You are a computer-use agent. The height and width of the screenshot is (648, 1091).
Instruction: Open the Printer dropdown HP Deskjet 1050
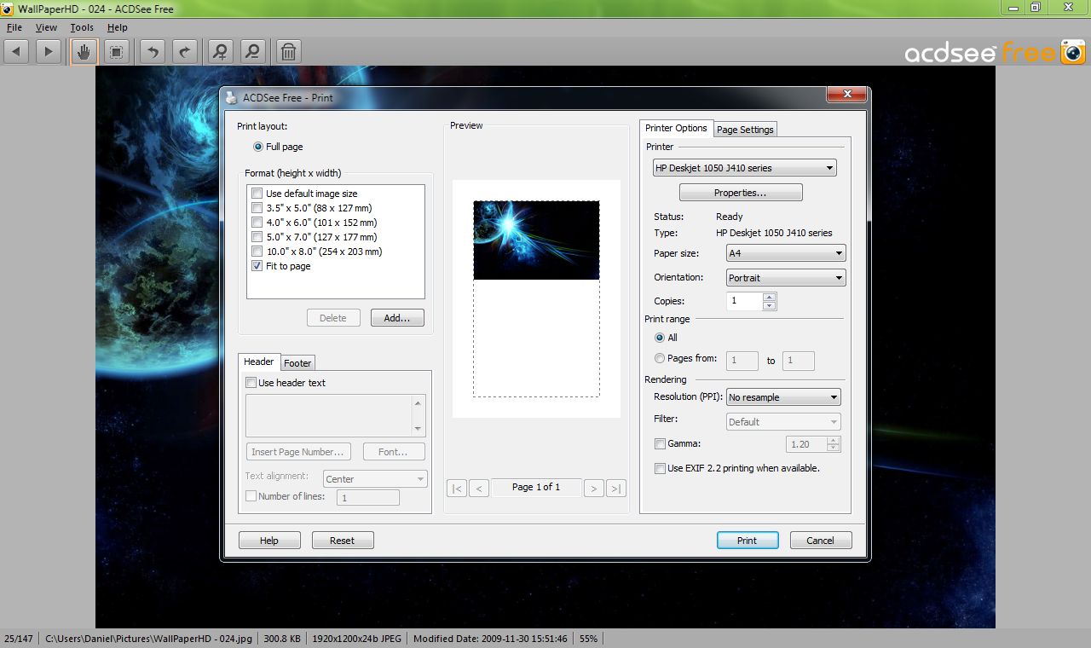pos(744,168)
